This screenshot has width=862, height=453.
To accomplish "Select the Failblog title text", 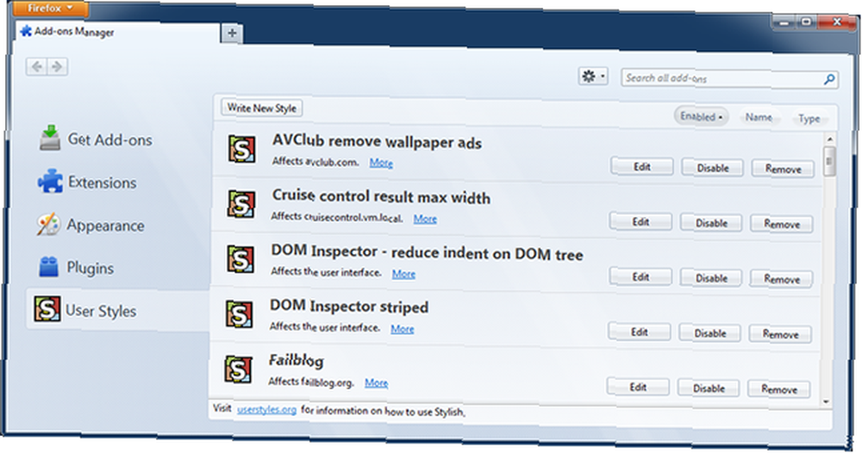I will pyautogui.click(x=296, y=360).
